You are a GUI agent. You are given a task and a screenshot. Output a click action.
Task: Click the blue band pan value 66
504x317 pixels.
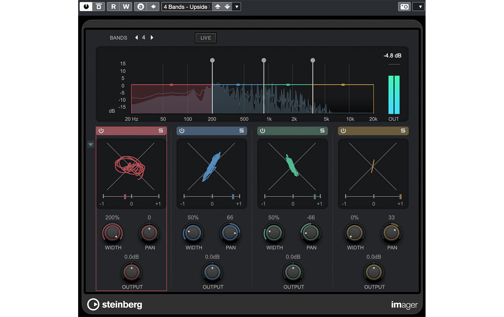coord(230,218)
